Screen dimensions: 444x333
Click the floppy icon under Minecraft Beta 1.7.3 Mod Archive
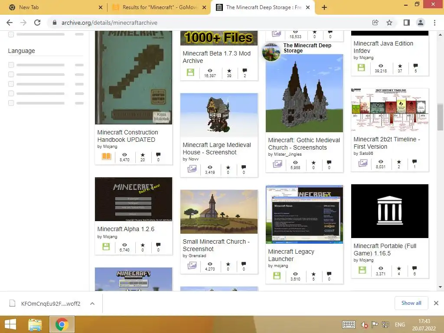tap(190, 72)
